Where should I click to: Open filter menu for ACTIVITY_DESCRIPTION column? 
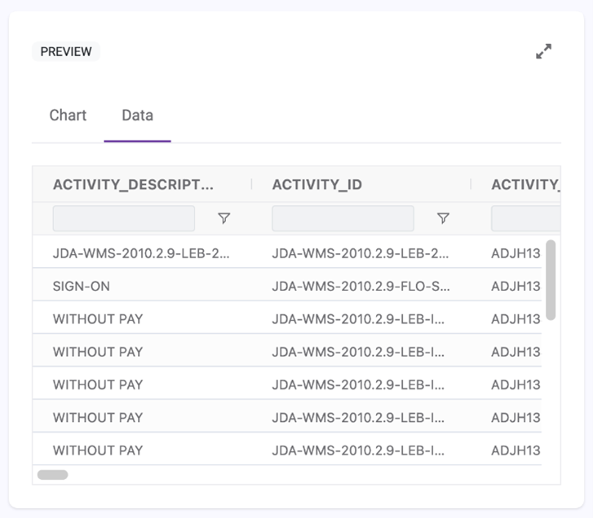click(x=223, y=218)
